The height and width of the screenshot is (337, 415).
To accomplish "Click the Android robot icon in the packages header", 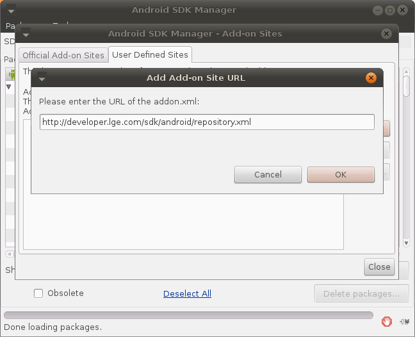I will click(x=12, y=74).
